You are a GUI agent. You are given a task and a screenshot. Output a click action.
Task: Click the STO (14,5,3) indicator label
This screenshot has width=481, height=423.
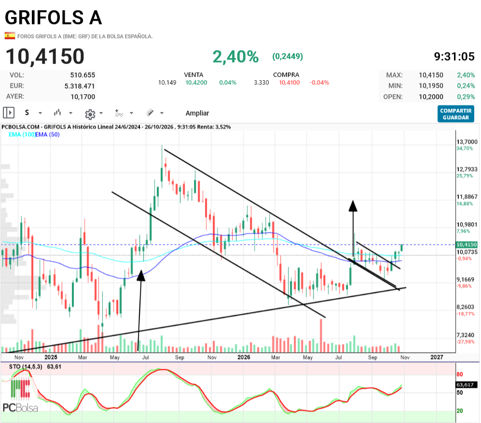[x=26, y=367]
